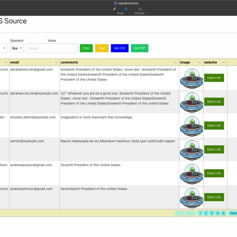Viewport: 237px width, 237px height.
Task: Open Link for Einstein's row
Action: pyautogui.click(x=214, y=126)
